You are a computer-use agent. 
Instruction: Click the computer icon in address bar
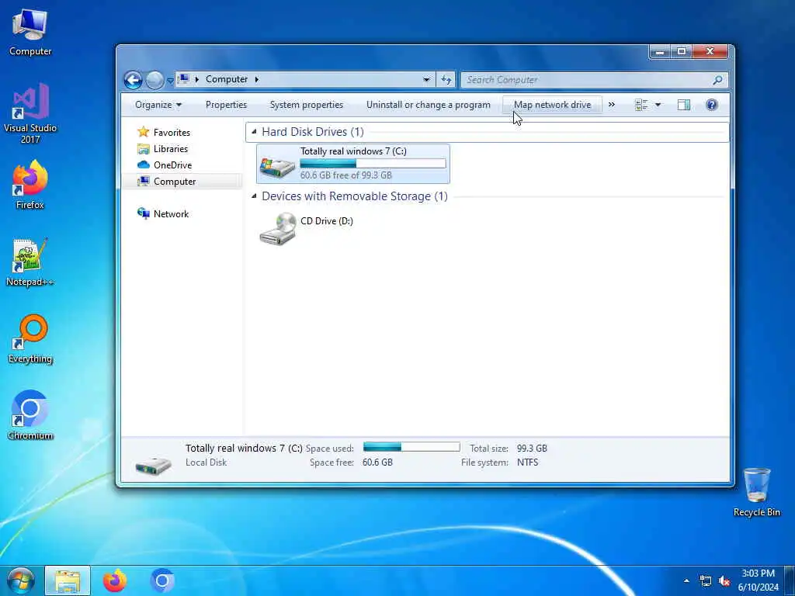click(x=183, y=79)
